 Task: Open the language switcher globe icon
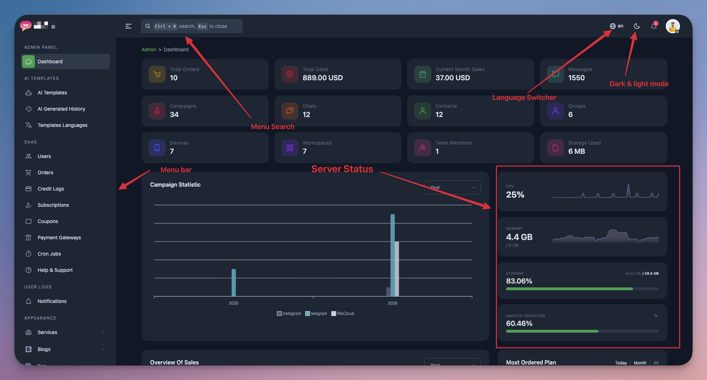coord(612,26)
